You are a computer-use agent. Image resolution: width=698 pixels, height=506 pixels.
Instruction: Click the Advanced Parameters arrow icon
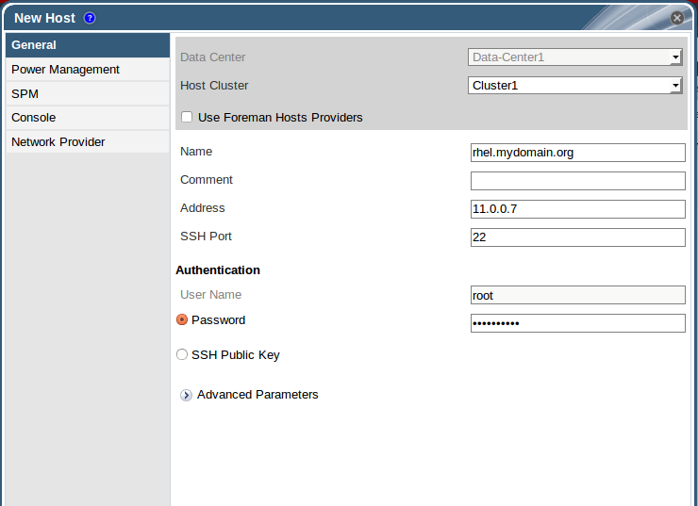point(186,396)
